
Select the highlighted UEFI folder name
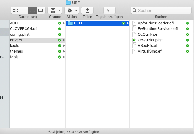78,23
